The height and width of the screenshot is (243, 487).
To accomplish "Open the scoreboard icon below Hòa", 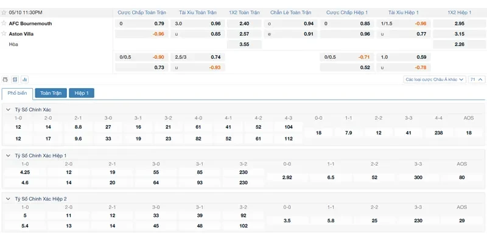I will 15,80.
